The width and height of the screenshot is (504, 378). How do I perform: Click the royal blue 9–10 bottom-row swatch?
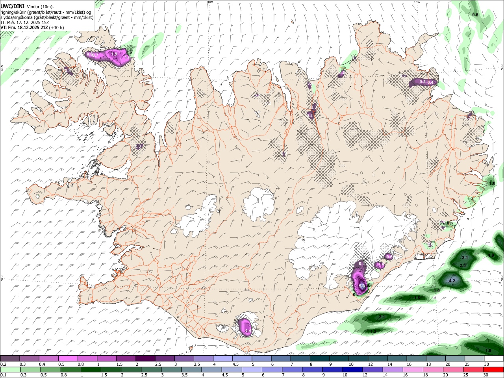(x=332, y=369)
